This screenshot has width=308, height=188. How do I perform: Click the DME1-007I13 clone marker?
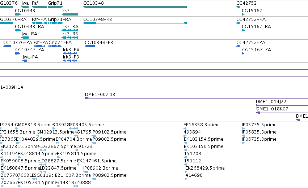tap(87, 98)
